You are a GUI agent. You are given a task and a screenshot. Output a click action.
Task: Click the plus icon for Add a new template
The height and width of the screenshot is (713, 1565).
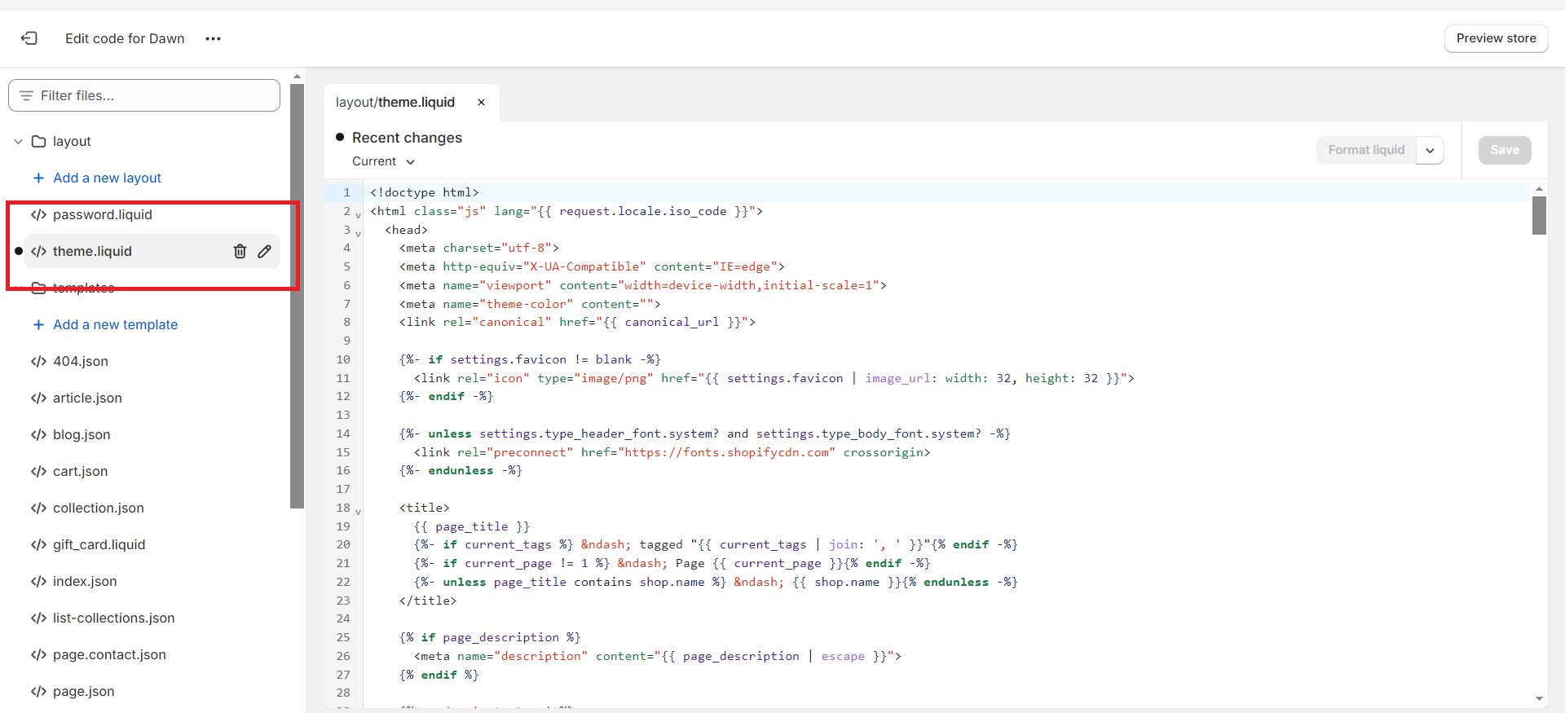[38, 324]
